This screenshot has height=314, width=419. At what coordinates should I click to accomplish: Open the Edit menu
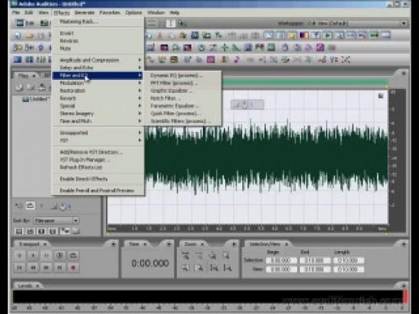pyautogui.click(x=28, y=12)
